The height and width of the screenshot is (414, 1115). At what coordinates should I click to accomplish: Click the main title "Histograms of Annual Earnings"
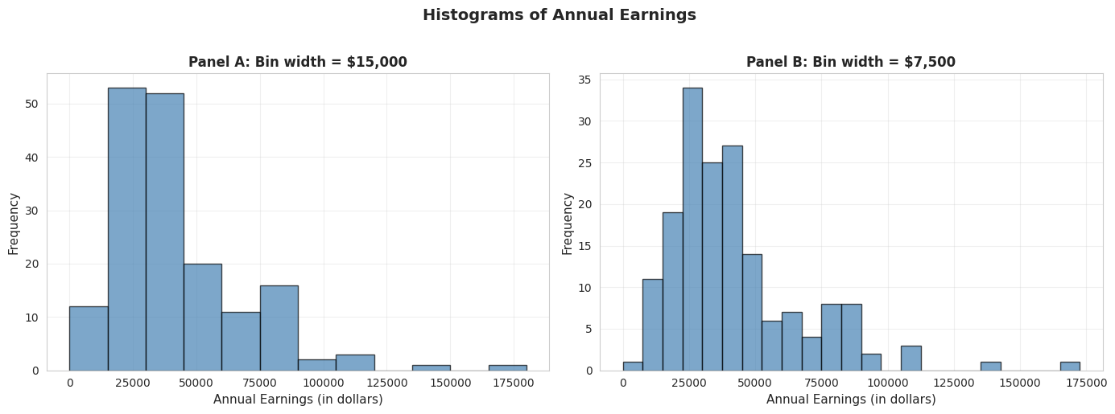559,15
